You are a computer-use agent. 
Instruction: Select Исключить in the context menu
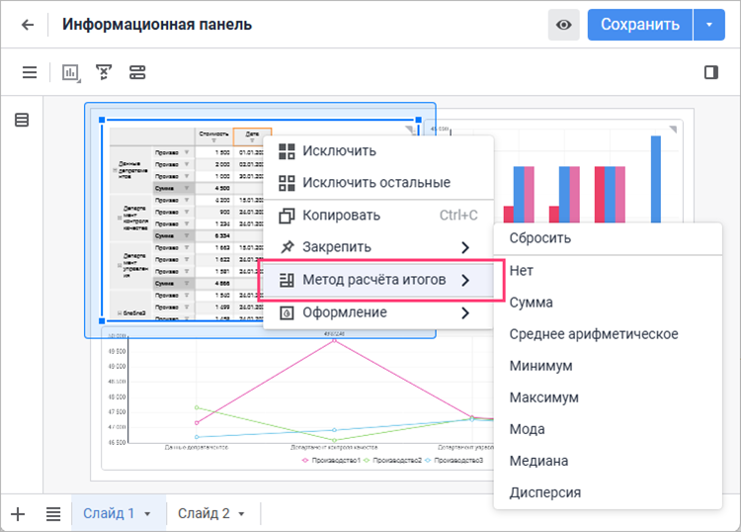coord(339,151)
